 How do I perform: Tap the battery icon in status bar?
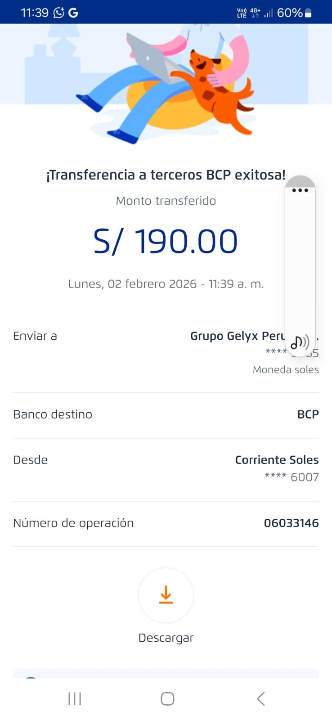tap(308, 13)
